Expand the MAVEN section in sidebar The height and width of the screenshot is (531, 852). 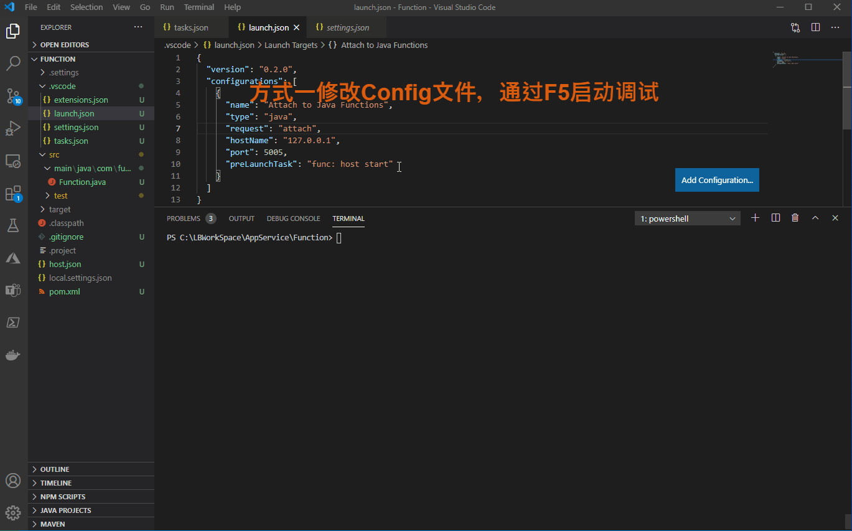[53, 524]
